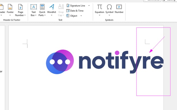Click the blank page area below logo
The image size is (177, 110).
tap(79, 95)
